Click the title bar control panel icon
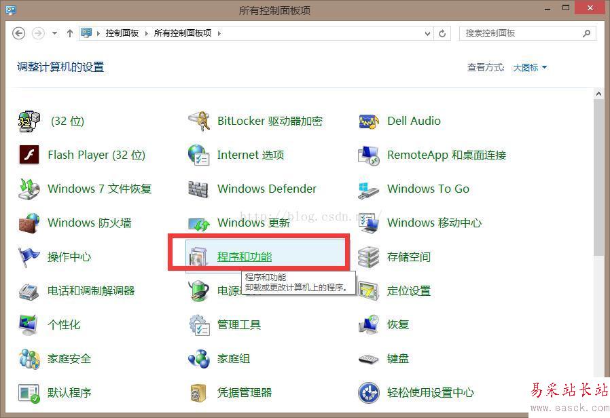The width and height of the screenshot is (610, 418). pyautogui.click(x=11, y=9)
